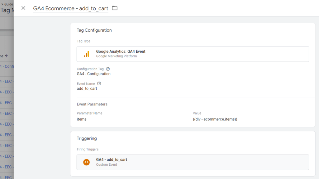Click the Tag Type label
The image size is (319, 179).
83,41
